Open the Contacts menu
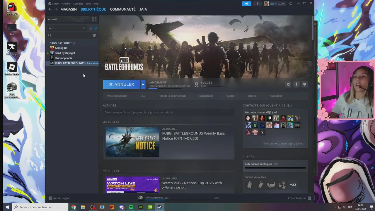The image size is (375, 211). [x=78, y=4]
